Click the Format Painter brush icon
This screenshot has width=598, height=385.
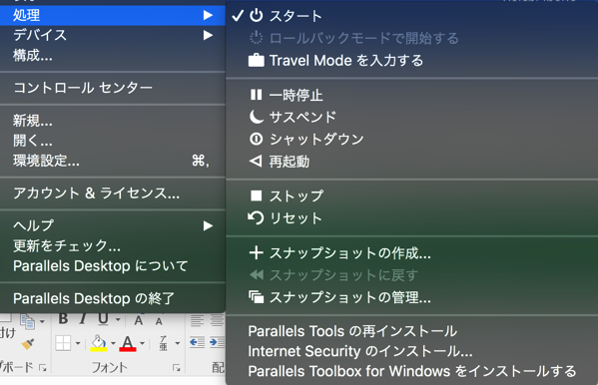click(x=28, y=344)
